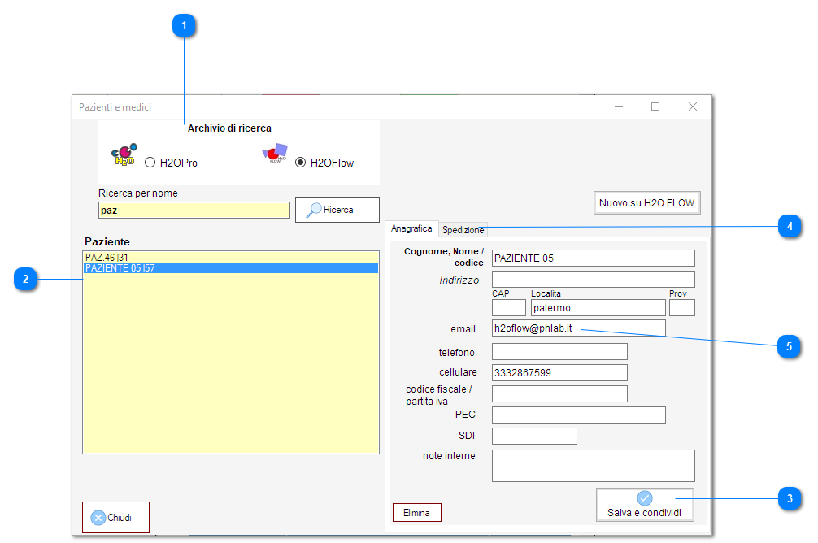Viewport: 818px width, 543px height.
Task: Click the magnifier icon in Ricerca button
Action: pos(314,210)
